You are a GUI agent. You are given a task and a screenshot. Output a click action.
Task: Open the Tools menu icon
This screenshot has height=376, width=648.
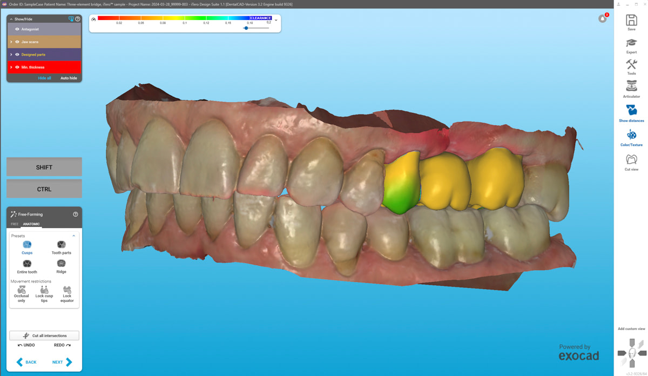[x=631, y=66]
